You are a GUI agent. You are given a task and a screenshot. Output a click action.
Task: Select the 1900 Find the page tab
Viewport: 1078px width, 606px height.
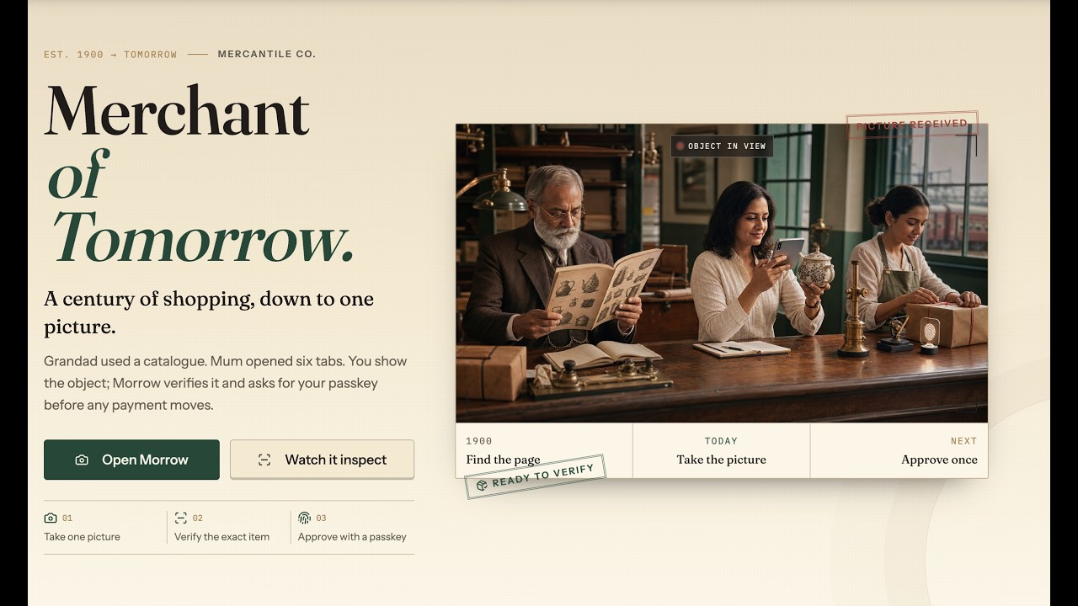coord(544,450)
